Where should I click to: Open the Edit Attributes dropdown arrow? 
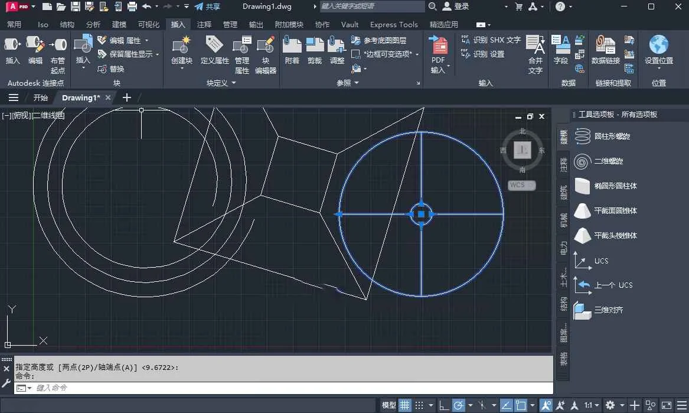[147, 40]
